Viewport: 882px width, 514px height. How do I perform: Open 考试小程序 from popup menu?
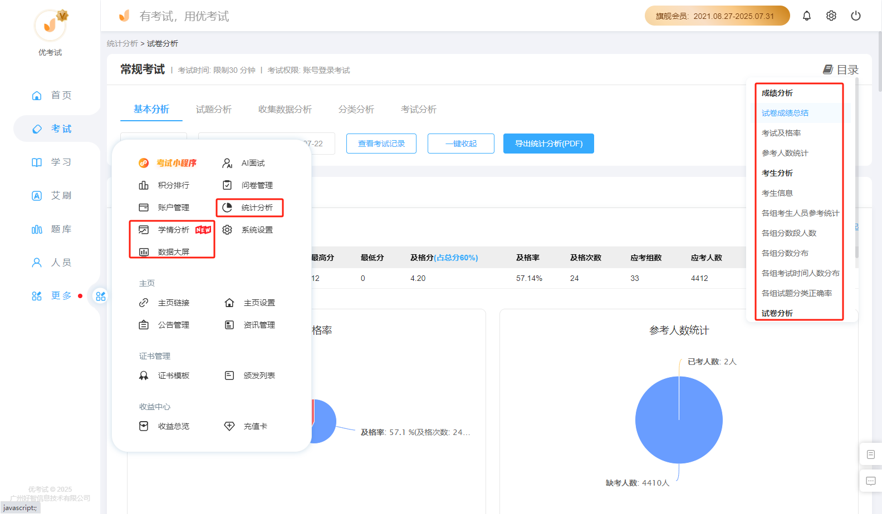pyautogui.click(x=168, y=163)
